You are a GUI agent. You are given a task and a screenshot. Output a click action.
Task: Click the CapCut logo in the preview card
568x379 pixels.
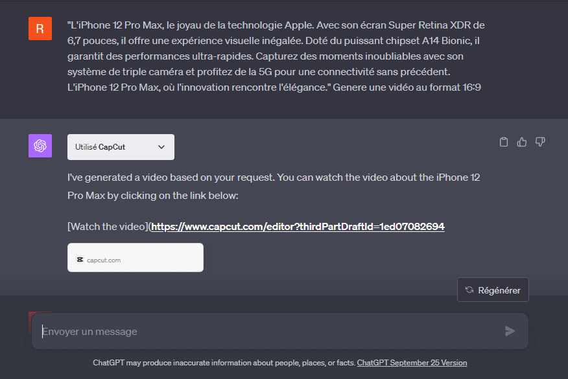(80, 260)
